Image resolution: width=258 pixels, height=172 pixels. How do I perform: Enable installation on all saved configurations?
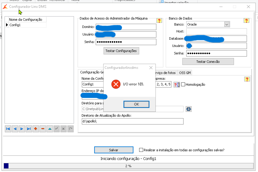click(141, 150)
